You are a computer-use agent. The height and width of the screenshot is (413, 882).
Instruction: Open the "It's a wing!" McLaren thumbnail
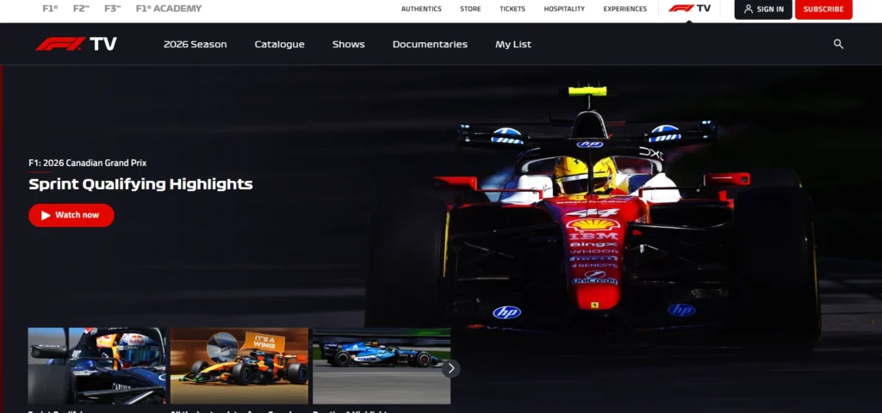239,366
